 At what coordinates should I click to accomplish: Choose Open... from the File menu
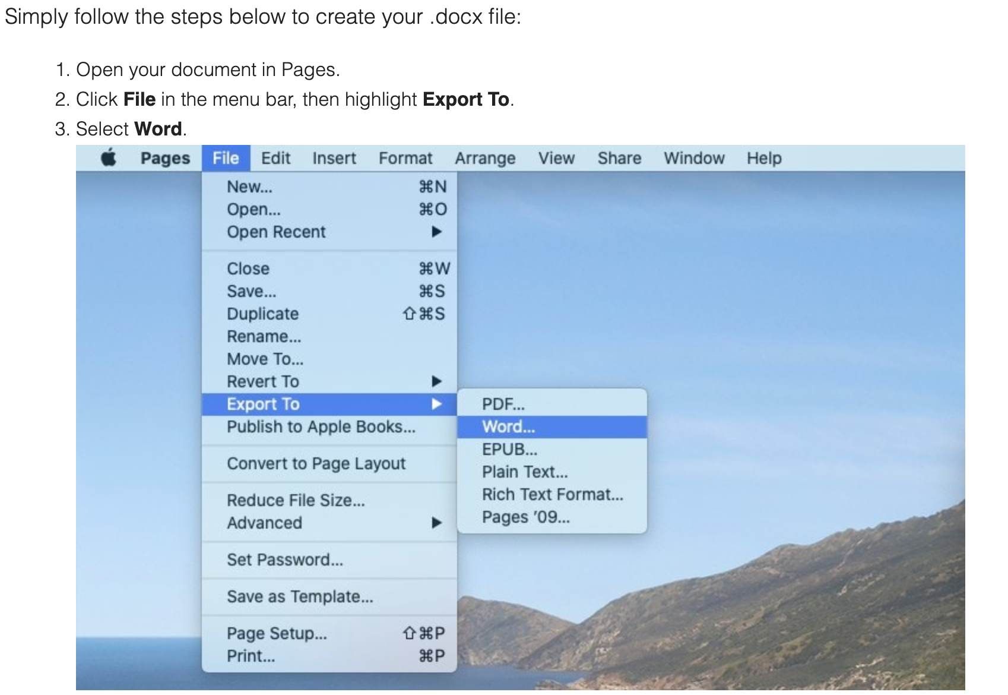(329, 209)
